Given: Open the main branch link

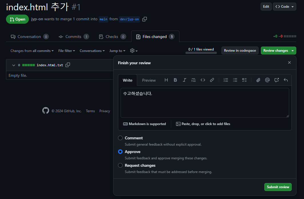Looking at the screenshot, I should 103,19.
